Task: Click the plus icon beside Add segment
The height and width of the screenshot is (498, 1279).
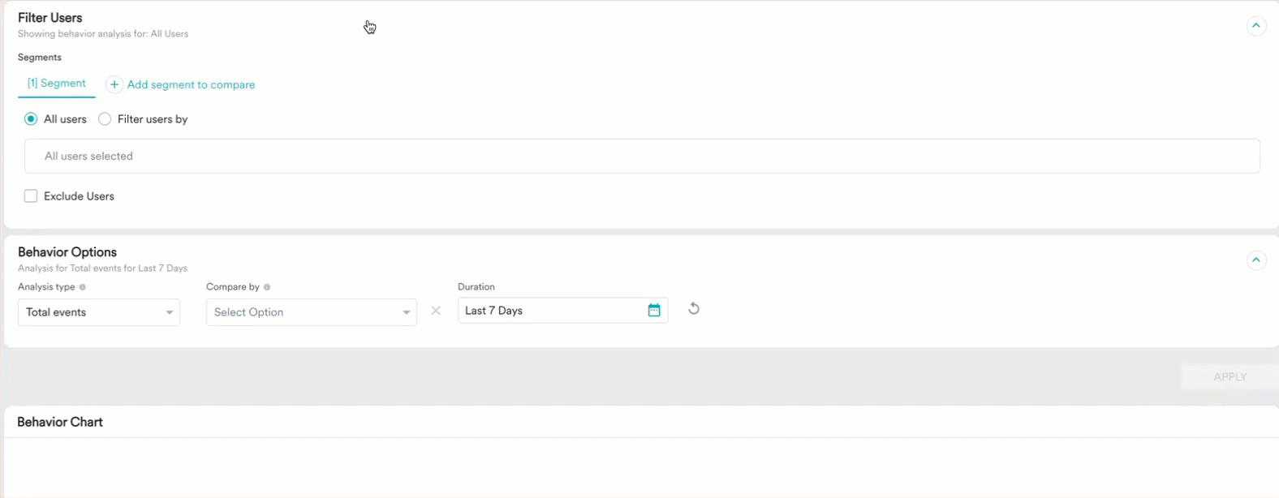Action: 114,84
